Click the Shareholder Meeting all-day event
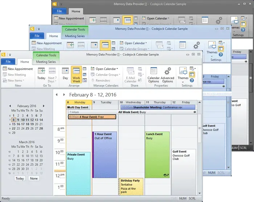 click(x=158, y=107)
